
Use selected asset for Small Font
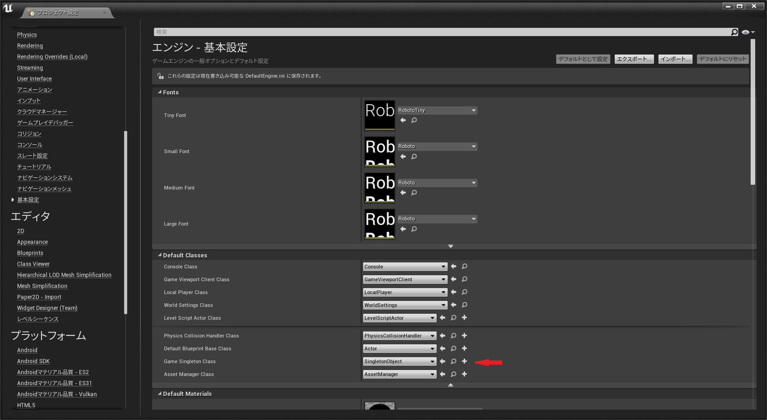point(403,156)
